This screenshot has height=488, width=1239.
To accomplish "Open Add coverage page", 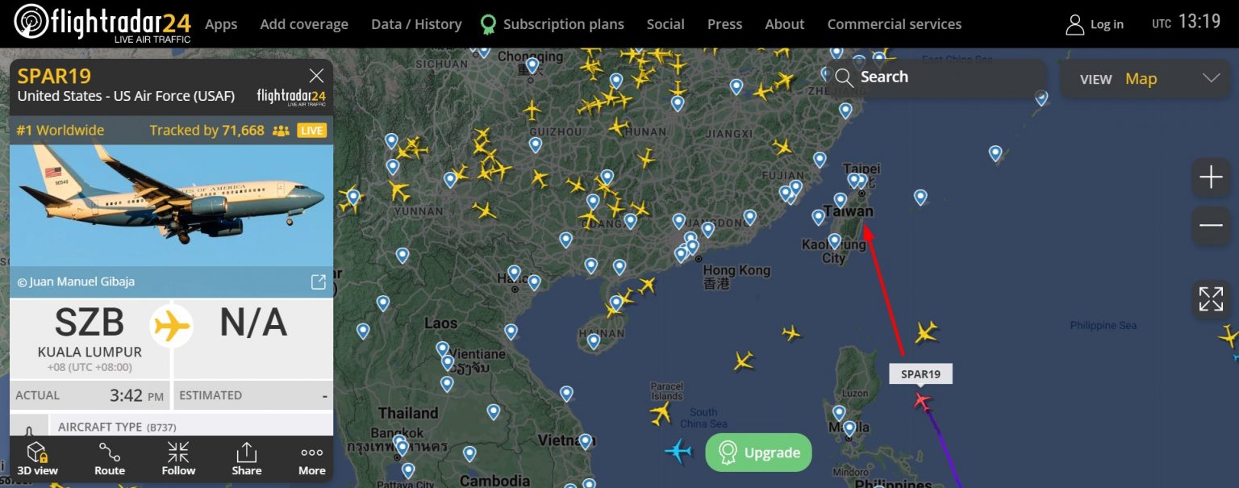I will (x=304, y=24).
